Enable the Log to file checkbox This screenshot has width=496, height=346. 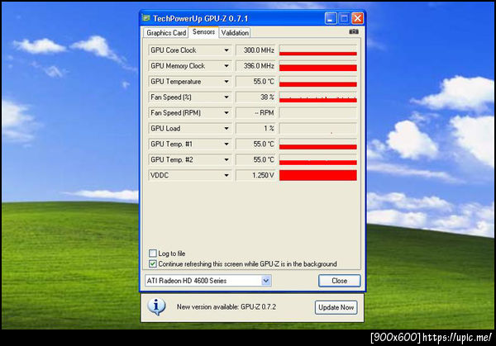click(153, 254)
